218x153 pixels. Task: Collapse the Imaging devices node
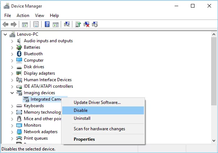pyautogui.click(x=12, y=93)
